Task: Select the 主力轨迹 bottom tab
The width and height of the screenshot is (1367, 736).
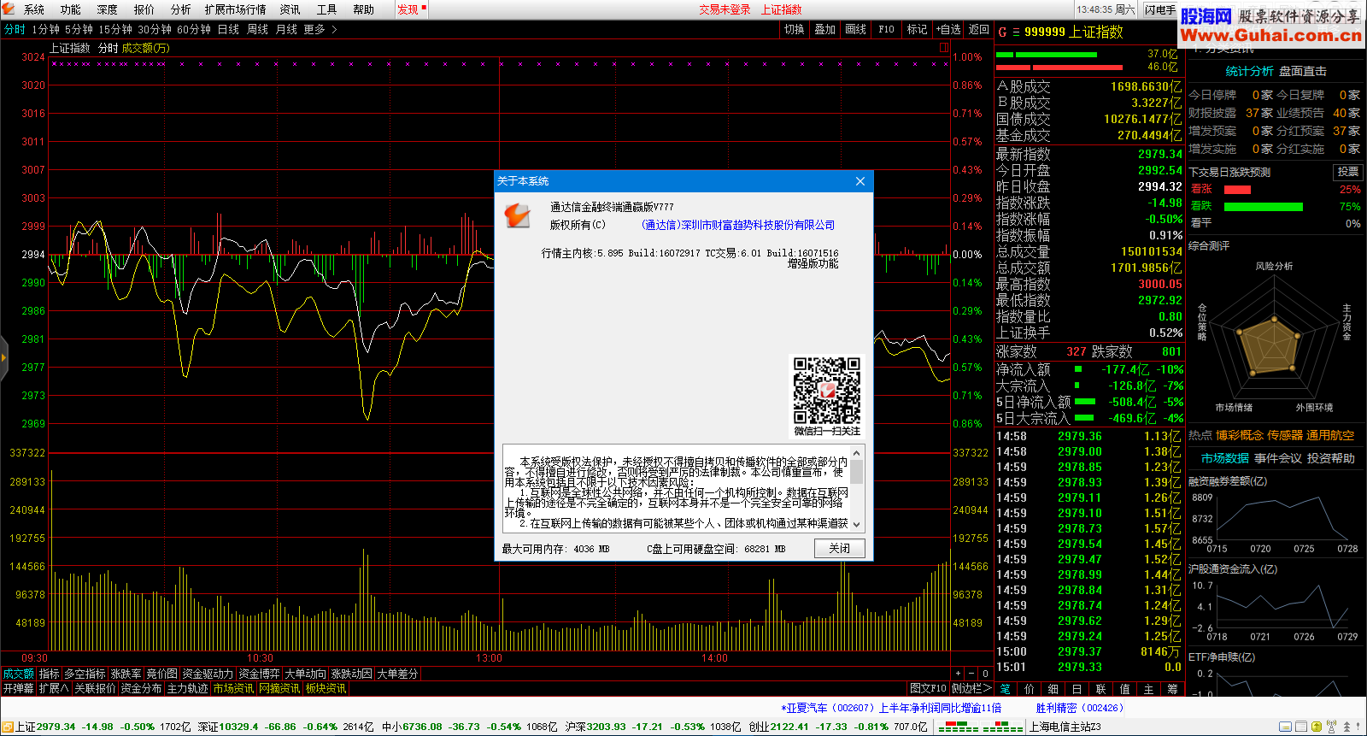Action: [187, 688]
